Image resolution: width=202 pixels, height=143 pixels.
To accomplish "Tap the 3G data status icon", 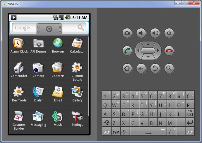I will point(55,18).
